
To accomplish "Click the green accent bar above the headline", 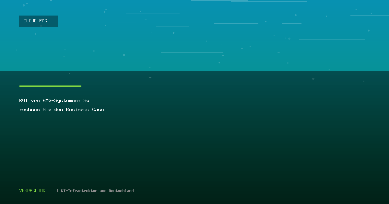I will click(x=50, y=86).
